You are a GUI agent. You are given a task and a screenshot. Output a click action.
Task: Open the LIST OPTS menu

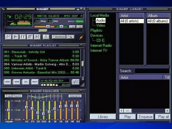[x=76, y=82]
